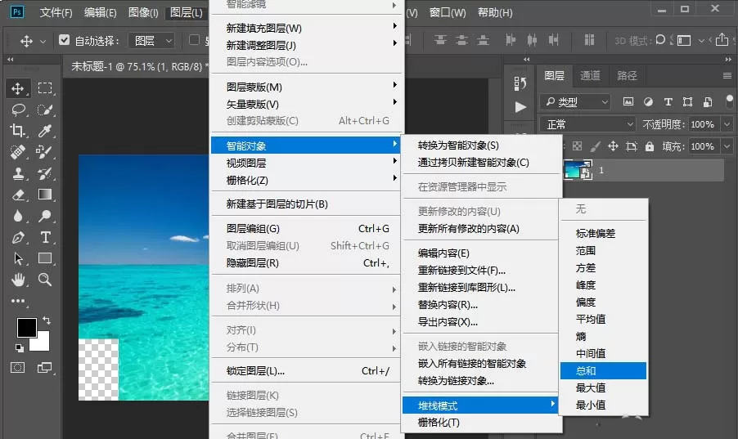This screenshot has width=738, height=439.
Task: Click the lock all layer icon
Action: coord(650,146)
